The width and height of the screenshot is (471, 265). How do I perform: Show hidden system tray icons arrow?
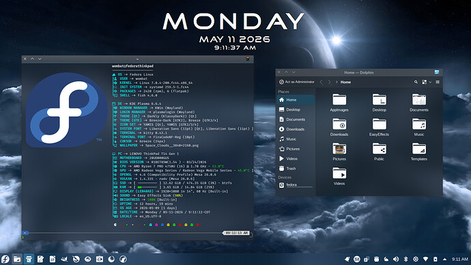pos(445,259)
